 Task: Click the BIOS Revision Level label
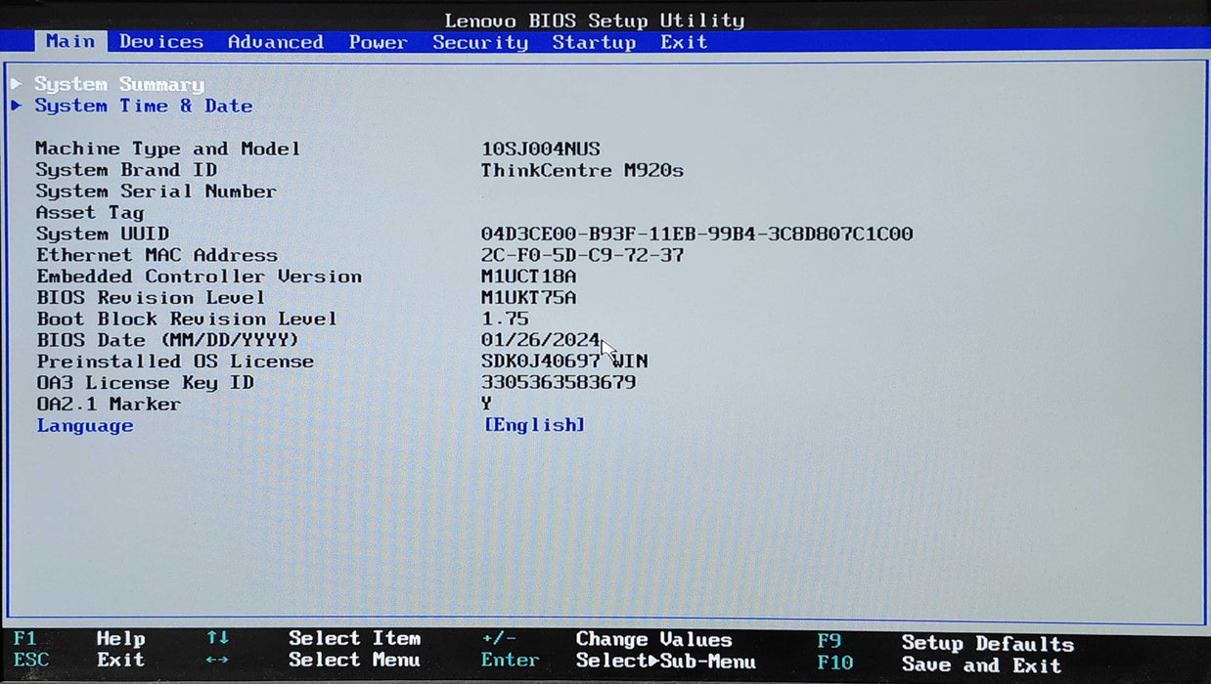pos(151,298)
